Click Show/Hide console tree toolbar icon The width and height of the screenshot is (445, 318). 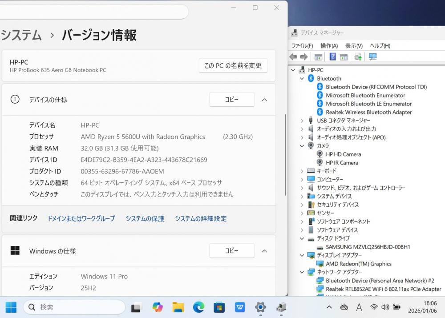pos(318,57)
